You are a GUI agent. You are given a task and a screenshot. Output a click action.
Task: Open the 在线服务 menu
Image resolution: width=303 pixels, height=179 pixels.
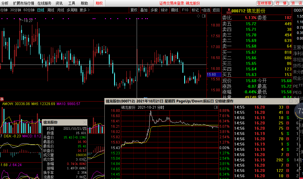point(44,3)
